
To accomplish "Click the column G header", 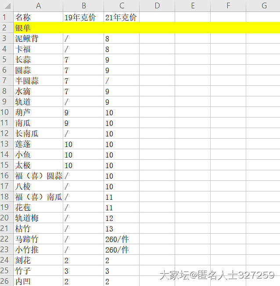I will click(x=263, y=6).
